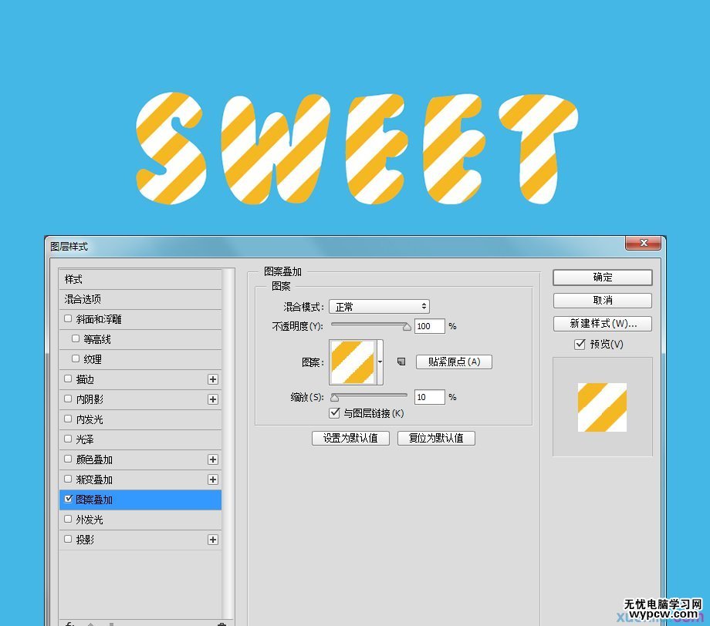Screen dimensions: 710x626
Task: Click the fx icon below the styles list
Action: point(69,623)
